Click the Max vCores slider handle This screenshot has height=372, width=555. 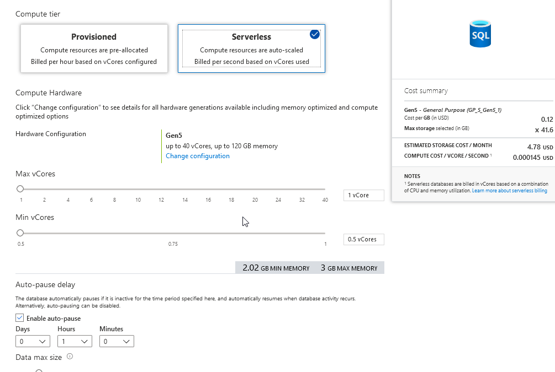tap(20, 189)
